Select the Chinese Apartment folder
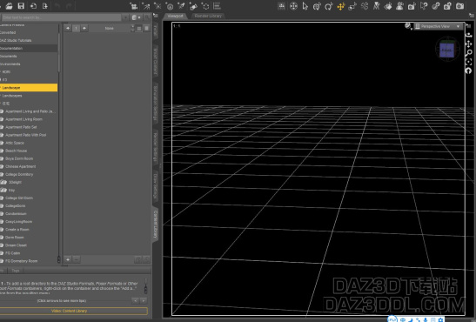Screen dimensions: 476x322 [20, 166]
